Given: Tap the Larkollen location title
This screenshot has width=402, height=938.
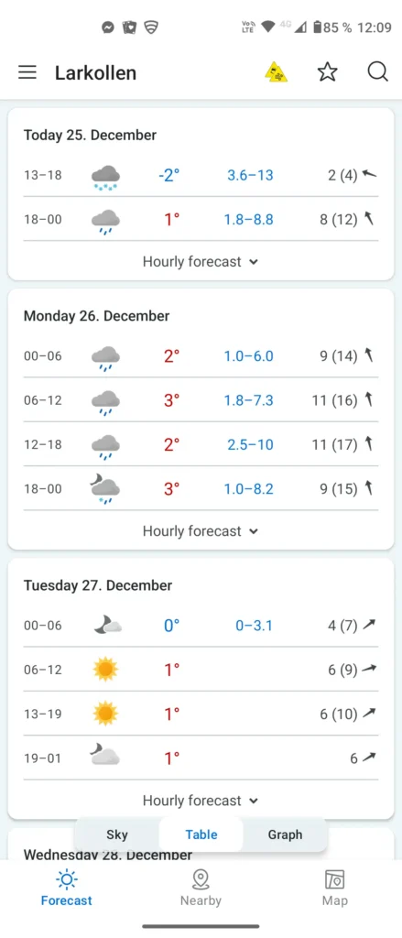Looking at the screenshot, I should click(96, 73).
